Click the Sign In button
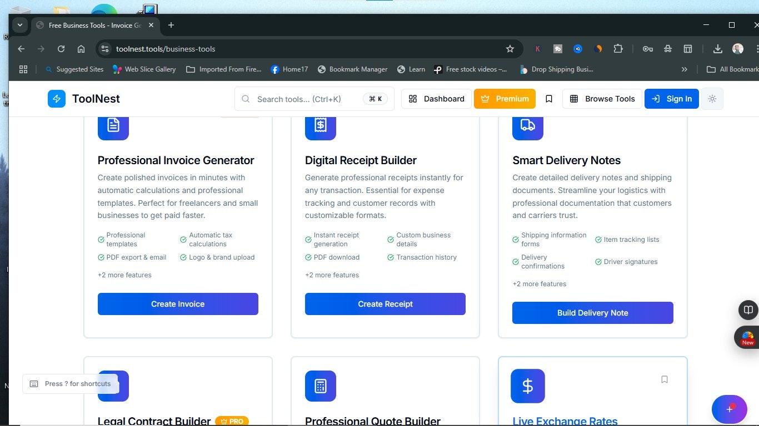The width and height of the screenshot is (759, 426). 672,99
